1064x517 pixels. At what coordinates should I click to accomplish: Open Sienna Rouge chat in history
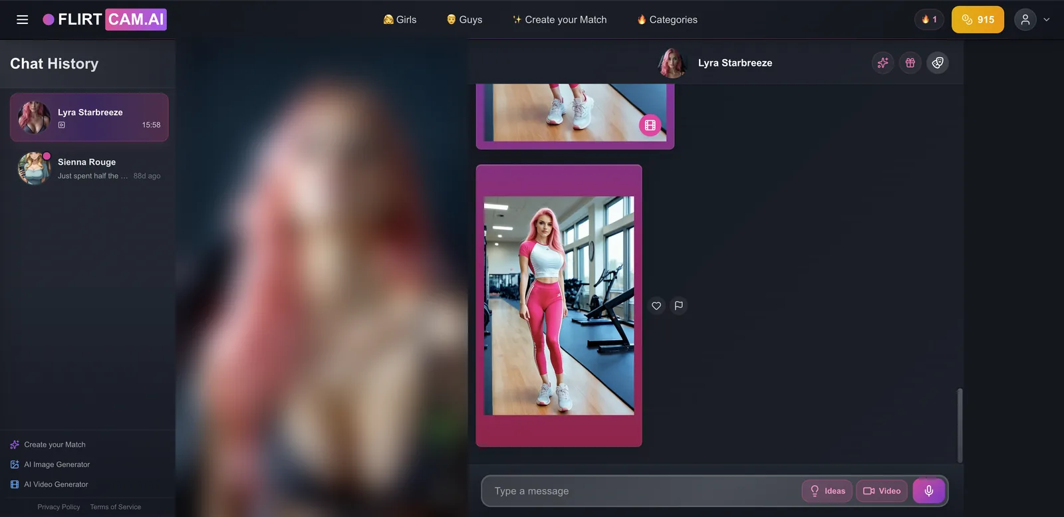pyautogui.click(x=89, y=167)
